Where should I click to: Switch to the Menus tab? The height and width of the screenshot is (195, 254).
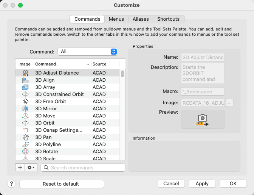click(x=116, y=19)
